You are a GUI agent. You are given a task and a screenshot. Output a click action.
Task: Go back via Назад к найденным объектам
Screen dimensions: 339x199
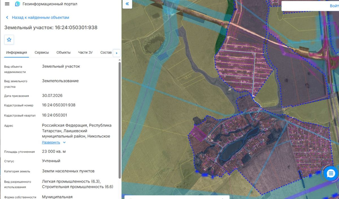click(x=38, y=17)
